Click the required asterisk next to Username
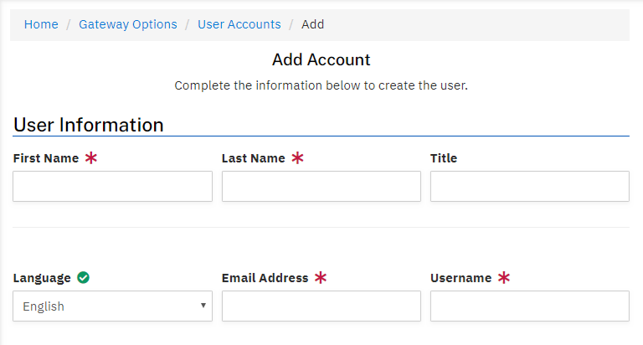The image size is (643, 345). coord(504,278)
